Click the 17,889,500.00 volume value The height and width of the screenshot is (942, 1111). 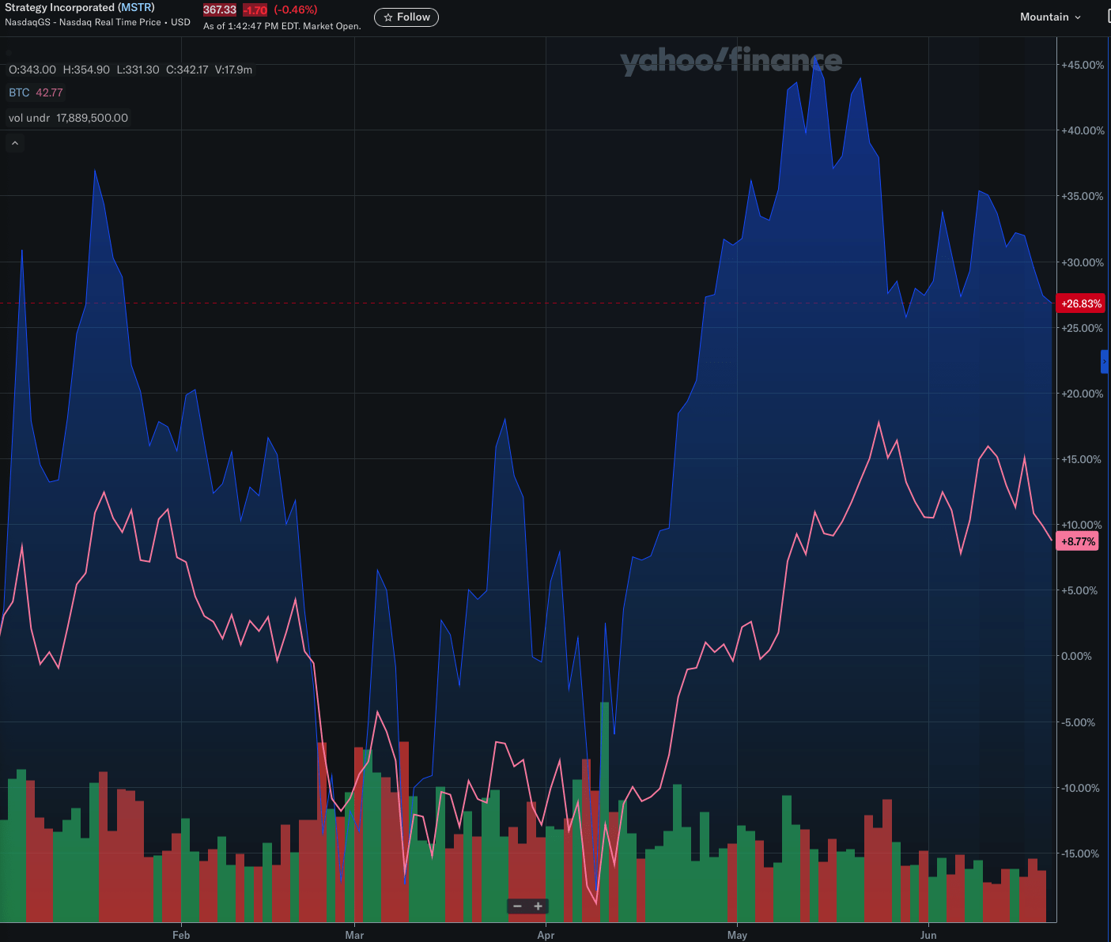[92, 117]
